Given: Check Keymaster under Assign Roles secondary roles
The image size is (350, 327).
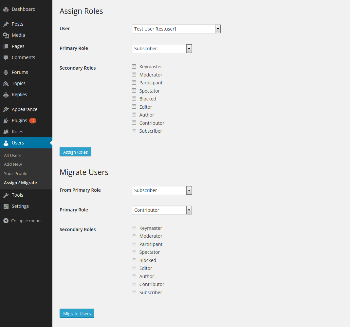Looking at the screenshot, I should [x=134, y=67].
